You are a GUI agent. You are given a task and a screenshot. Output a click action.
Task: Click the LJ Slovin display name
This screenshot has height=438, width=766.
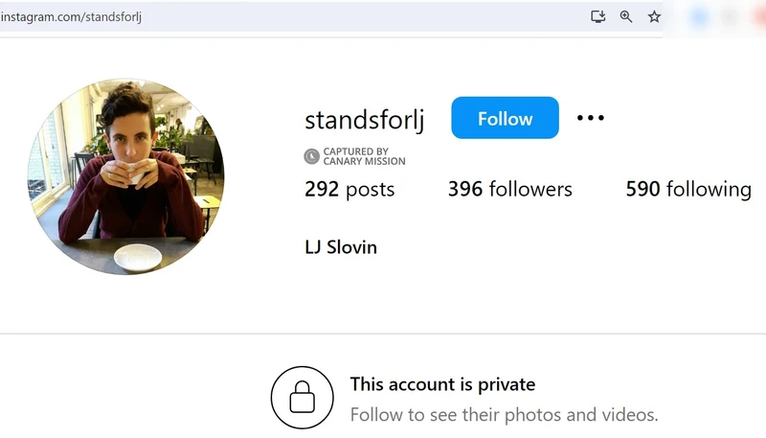click(341, 247)
